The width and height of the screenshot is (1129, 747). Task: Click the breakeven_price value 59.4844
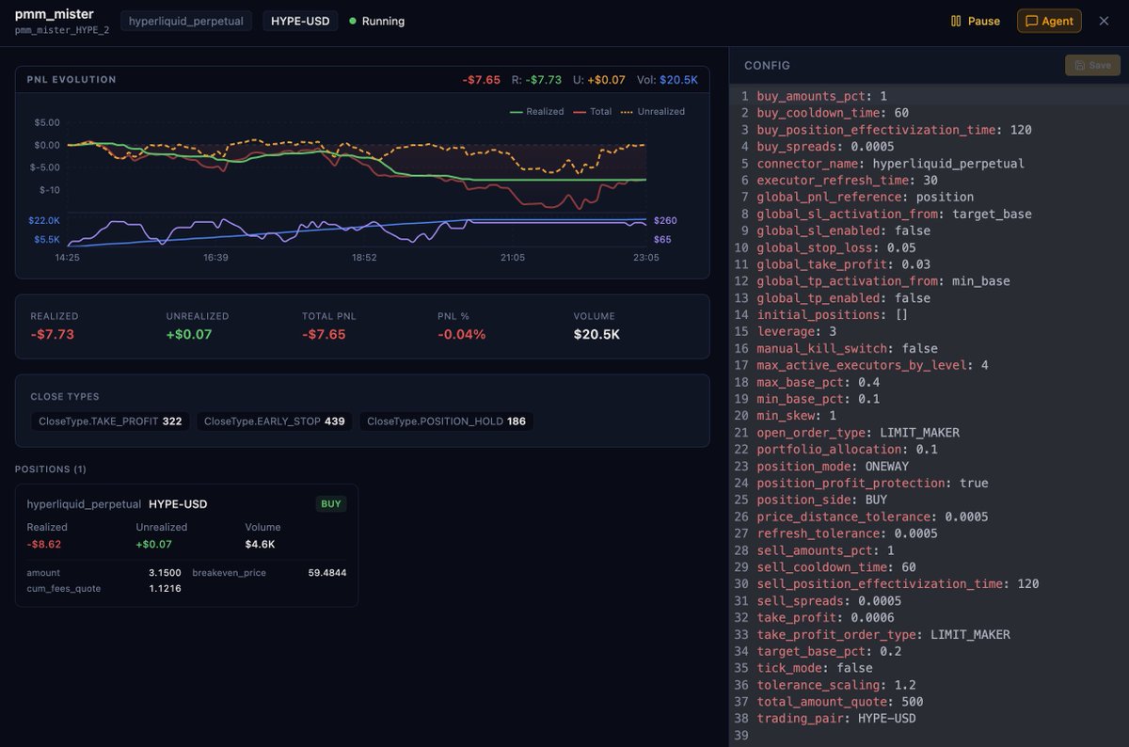coord(327,573)
